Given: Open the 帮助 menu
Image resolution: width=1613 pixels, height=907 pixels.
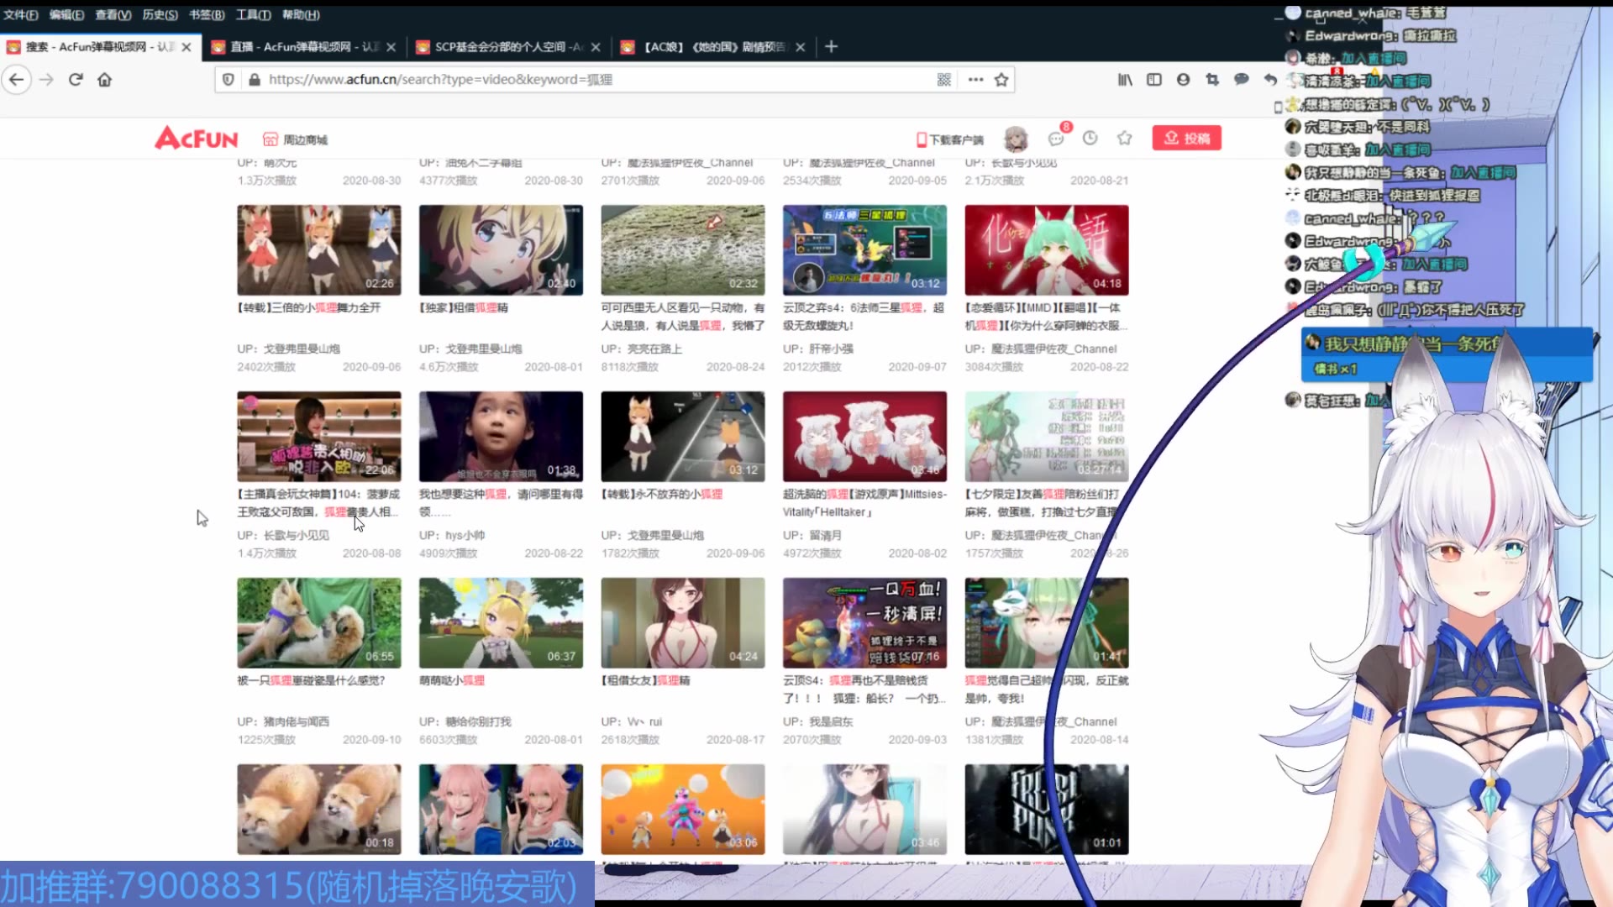Looking at the screenshot, I should pos(301,15).
